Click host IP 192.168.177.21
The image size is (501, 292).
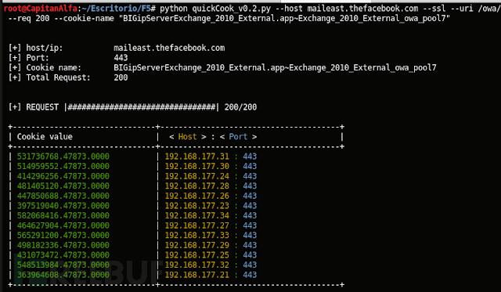196,275
